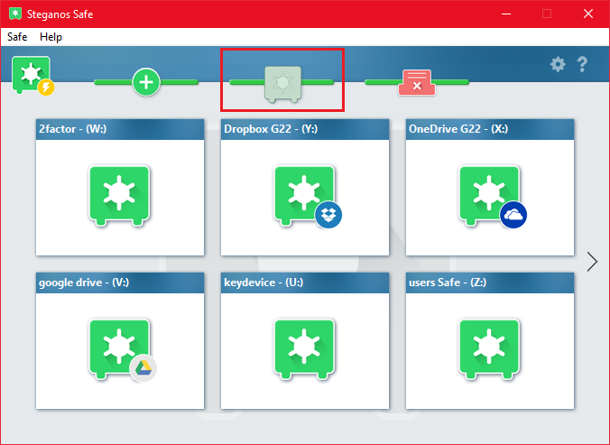Image resolution: width=610 pixels, height=445 pixels.
Task: Select the google drive - (V:) tile header
Action: 119,283
